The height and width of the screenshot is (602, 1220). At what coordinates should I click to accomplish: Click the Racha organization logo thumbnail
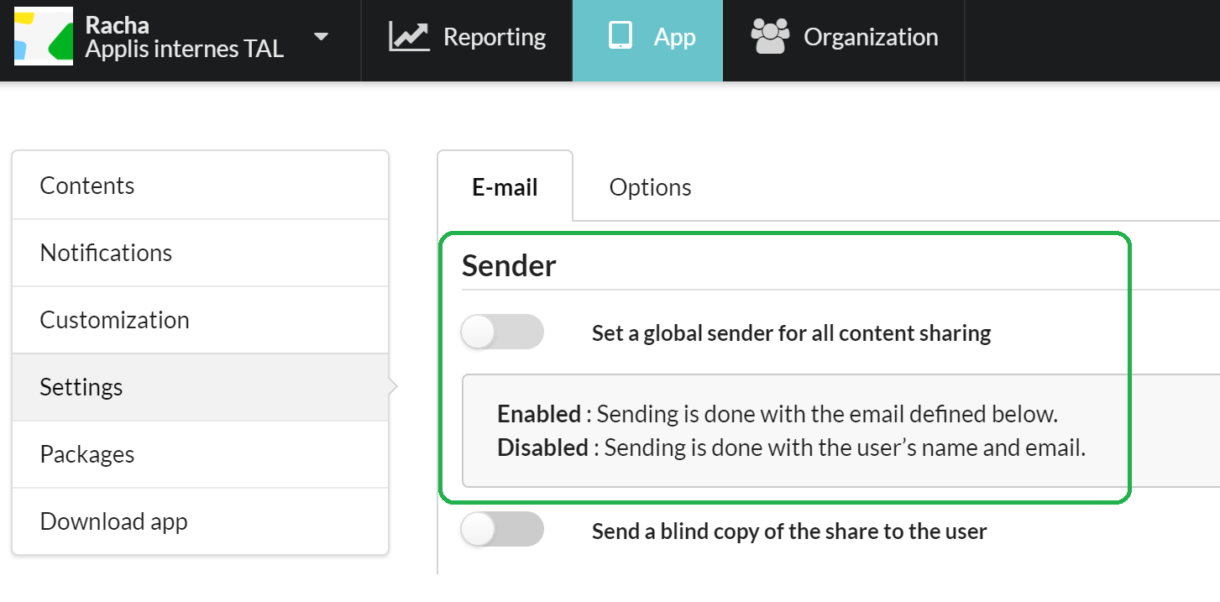44,38
